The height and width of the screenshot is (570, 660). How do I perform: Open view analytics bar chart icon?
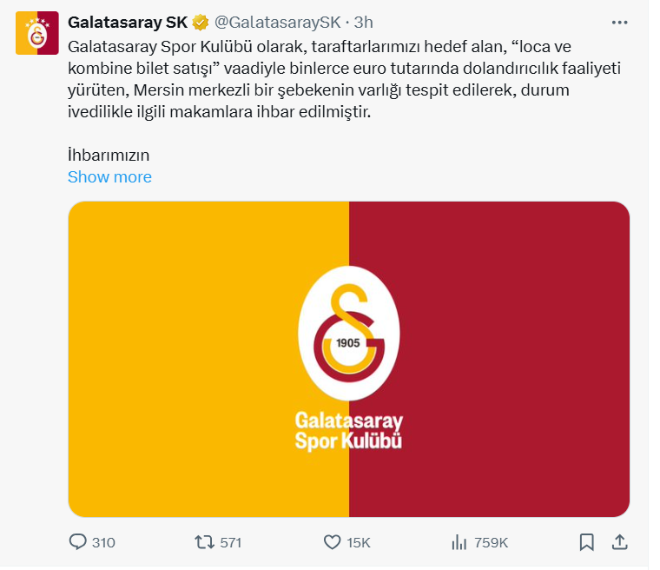click(459, 542)
